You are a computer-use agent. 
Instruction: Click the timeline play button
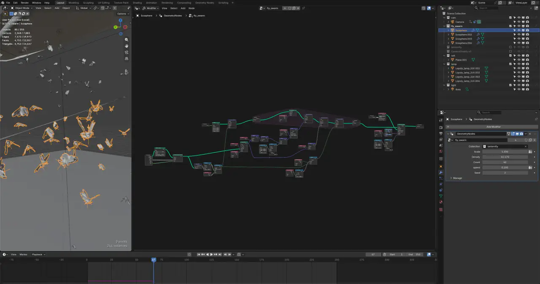[212, 255]
